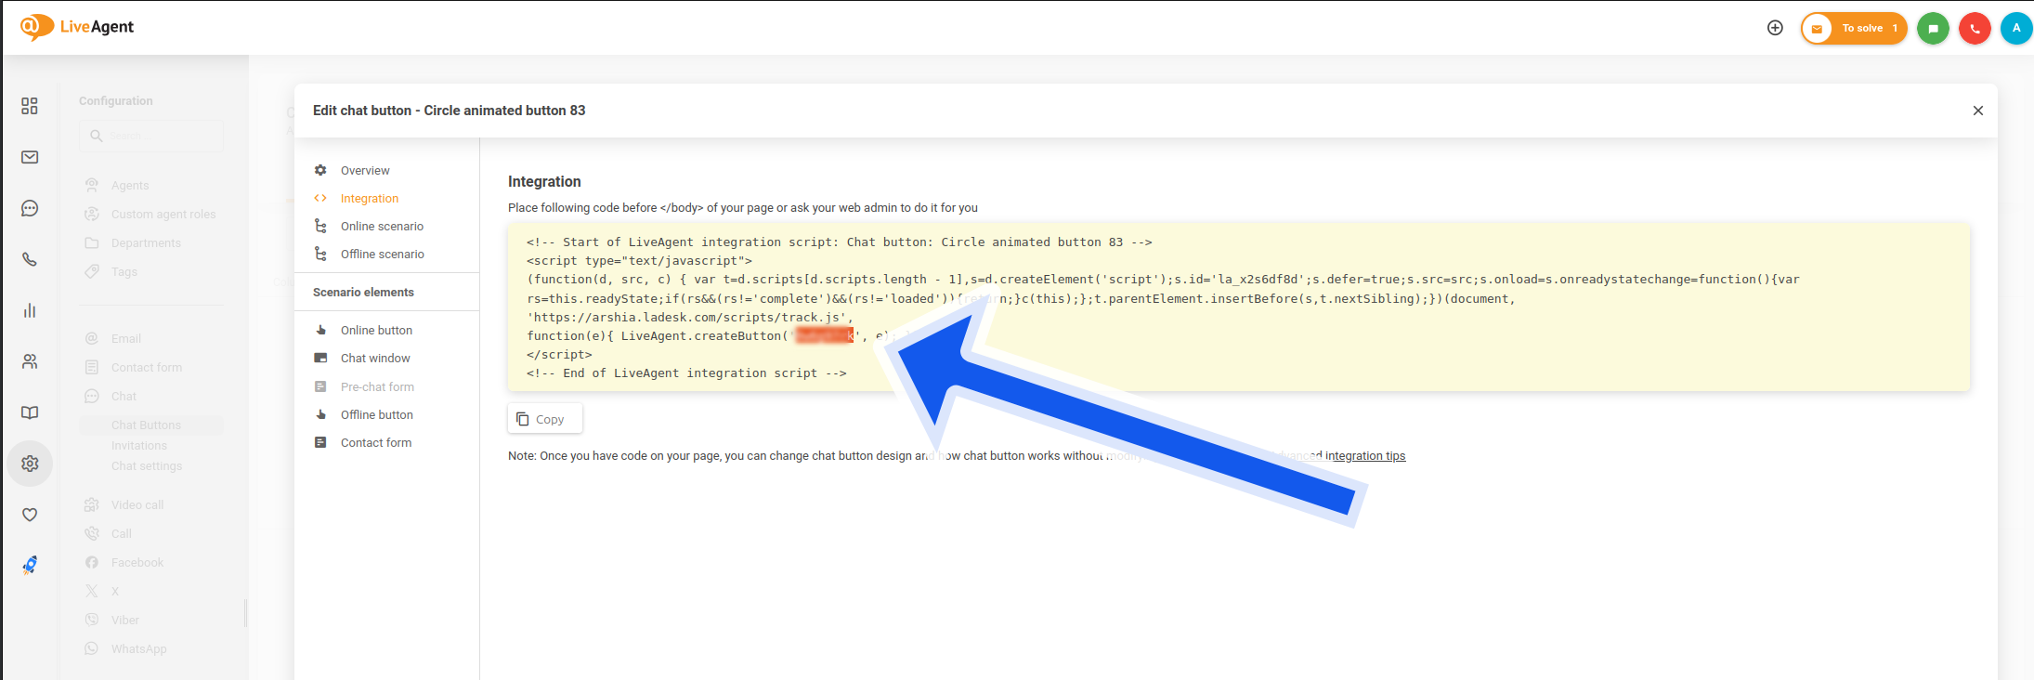
Task: Click the LiveAgent logo
Action: (x=77, y=27)
